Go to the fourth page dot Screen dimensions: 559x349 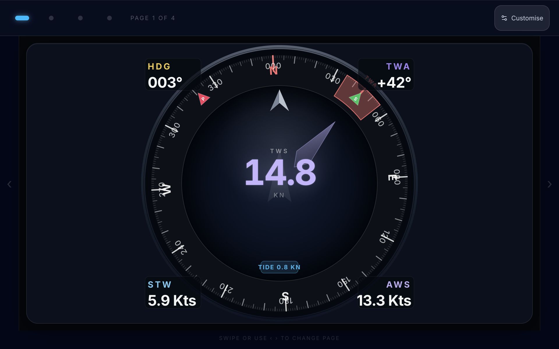click(109, 18)
